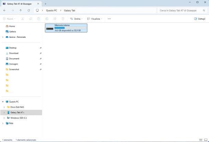Click the cut scissors icon in toolbar
Screen dimensions: 209x142
pyautogui.click(x=23, y=19)
